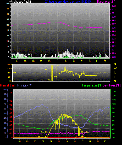Click hour '09' under the windspeed graph
This screenshot has width=122, height=145.
pyautogui.click(x=49, y=61)
